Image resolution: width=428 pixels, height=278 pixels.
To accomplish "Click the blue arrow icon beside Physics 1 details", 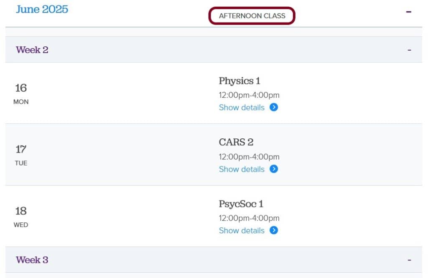I will click(x=274, y=107).
